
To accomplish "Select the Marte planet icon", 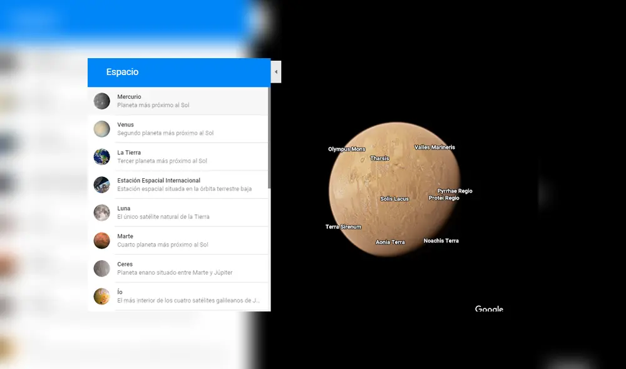I will click(x=101, y=240).
